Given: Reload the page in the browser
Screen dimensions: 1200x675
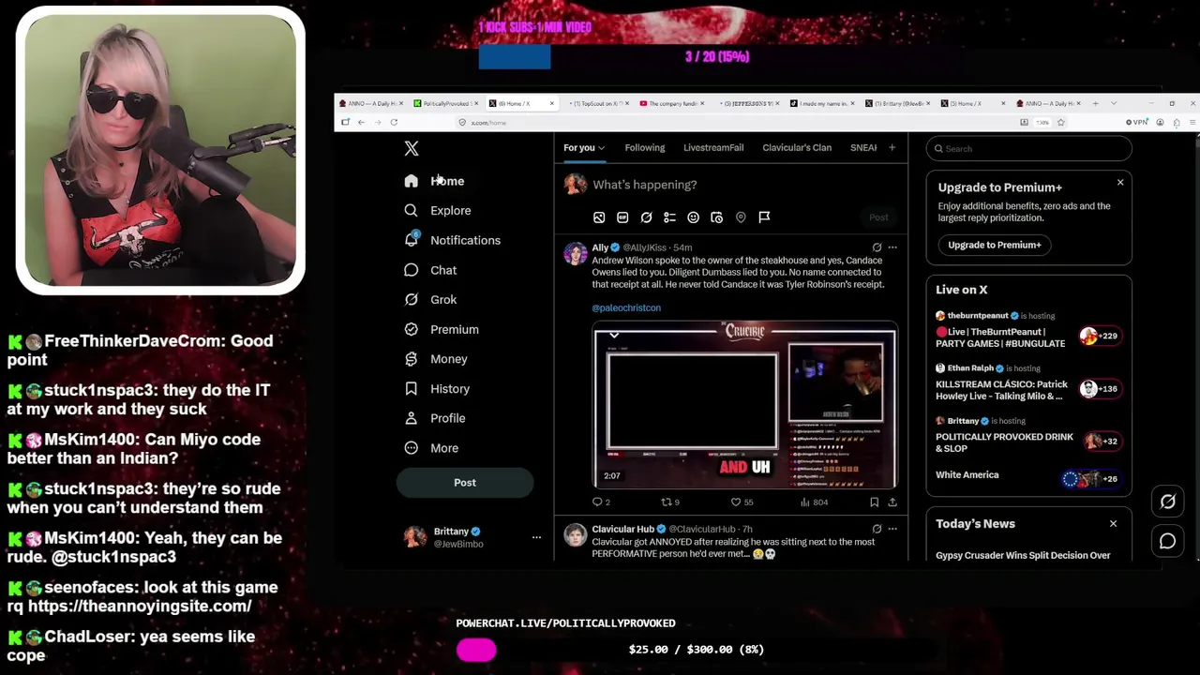Looking at the screenshot, I should pos(394,122).
